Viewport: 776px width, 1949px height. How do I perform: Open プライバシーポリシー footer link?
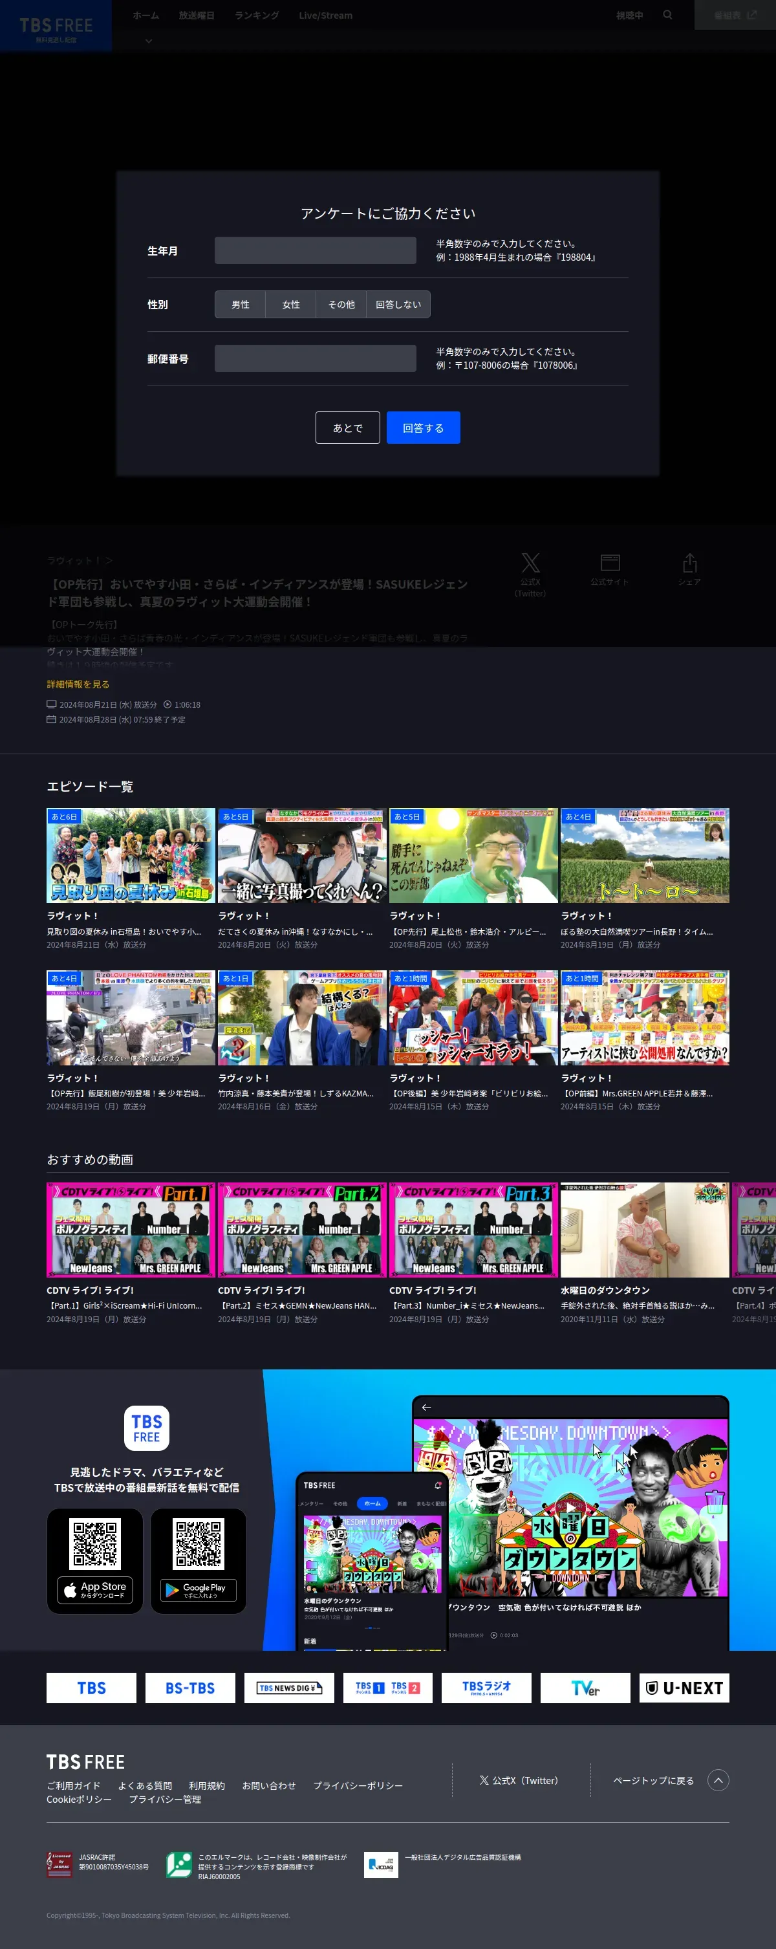358,1785
